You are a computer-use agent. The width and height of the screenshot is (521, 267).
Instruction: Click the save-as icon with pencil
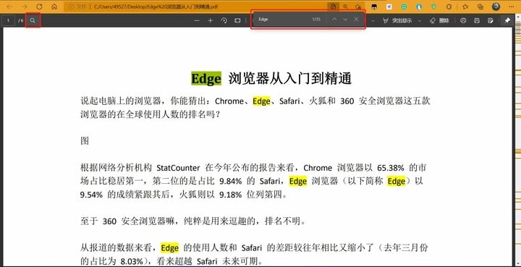coord(490,20)
